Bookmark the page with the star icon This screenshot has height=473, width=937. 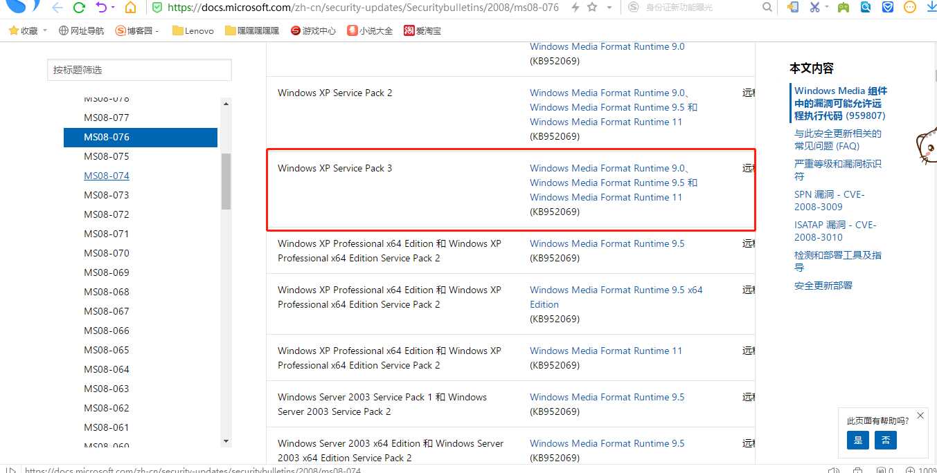click(x=592, y=8)
